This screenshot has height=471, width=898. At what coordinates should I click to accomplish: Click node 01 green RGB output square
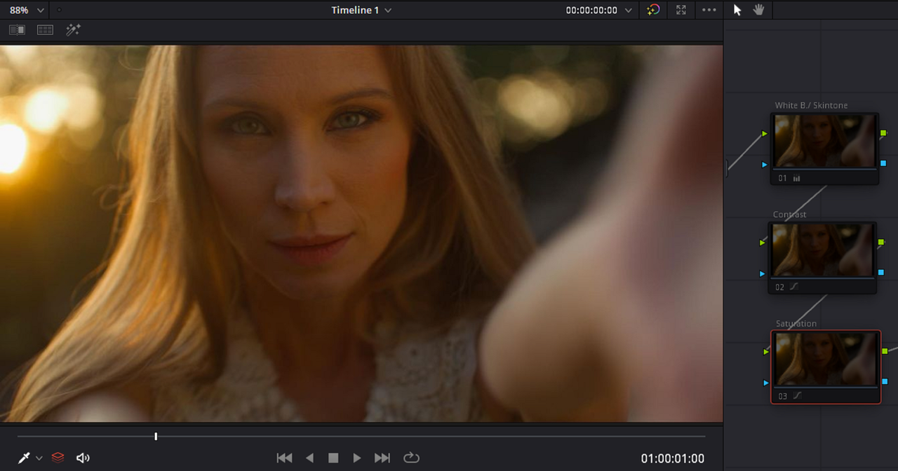point(883,132)
